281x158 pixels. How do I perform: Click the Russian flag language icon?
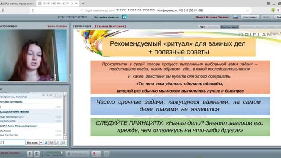(x=235, y=17)
